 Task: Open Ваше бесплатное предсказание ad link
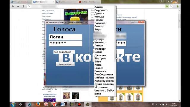pyautogui.click(x=50, y=95)
